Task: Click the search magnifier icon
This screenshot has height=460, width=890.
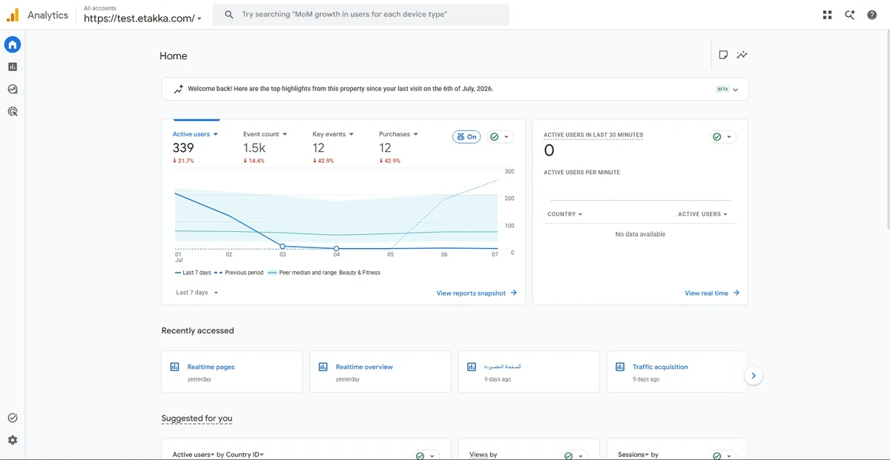Action: (x=229, y=15)
